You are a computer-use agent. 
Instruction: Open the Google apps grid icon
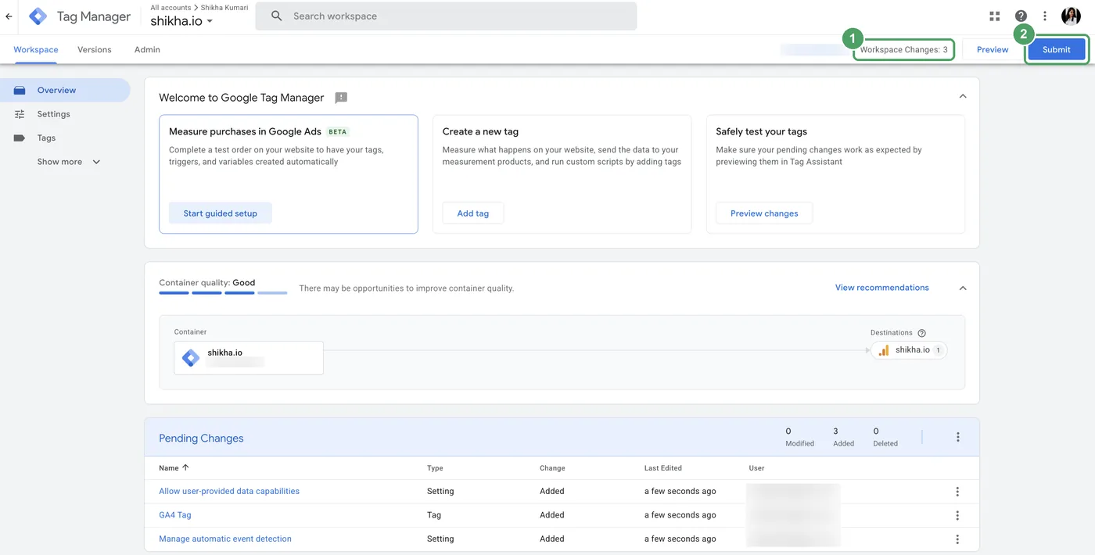click(x=995, y=16)
